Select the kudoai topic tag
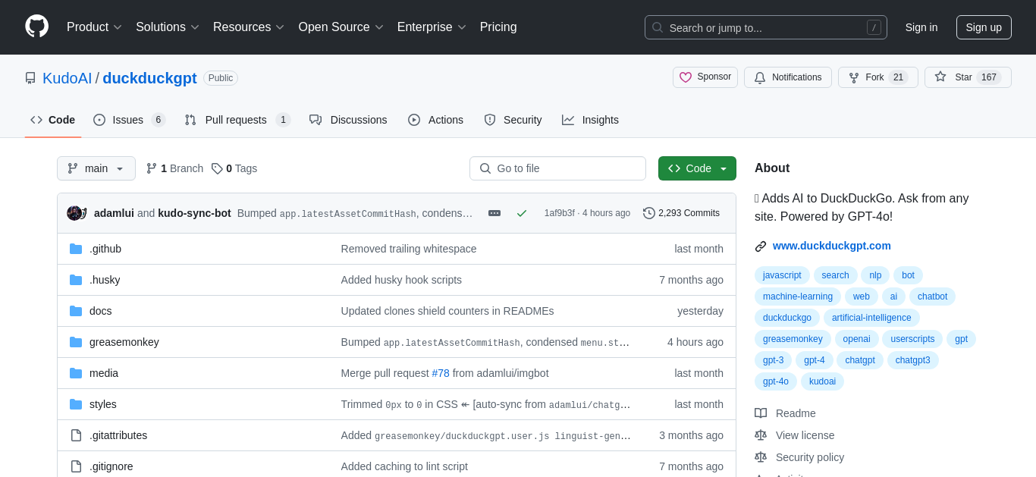 click(822, 381)
